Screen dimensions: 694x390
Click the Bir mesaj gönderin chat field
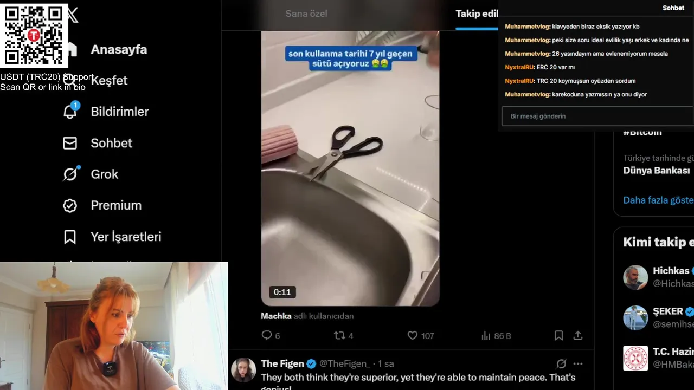(597, 116)
